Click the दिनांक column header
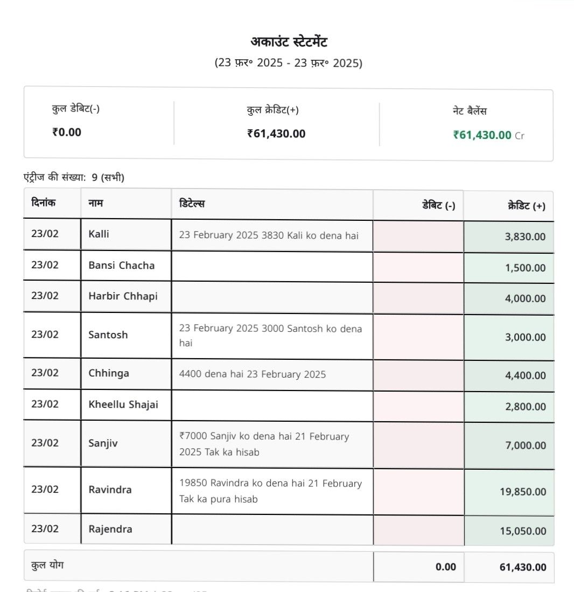574x592 pixels. 44,203
